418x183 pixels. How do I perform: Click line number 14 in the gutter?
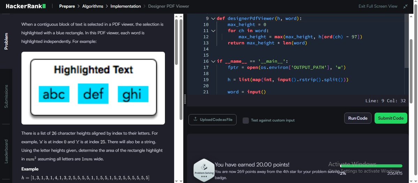click(206, 49)
